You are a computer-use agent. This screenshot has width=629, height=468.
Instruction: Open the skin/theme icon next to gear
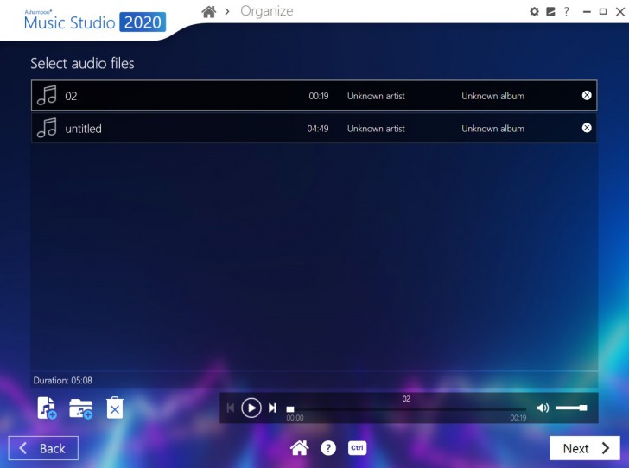pyautogui.click(x=550, y=11)
